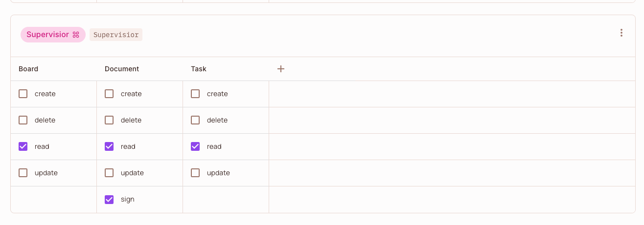This screenshot has height=225, width=644.
Task: Click the Document column header
Action: point(122,69)
